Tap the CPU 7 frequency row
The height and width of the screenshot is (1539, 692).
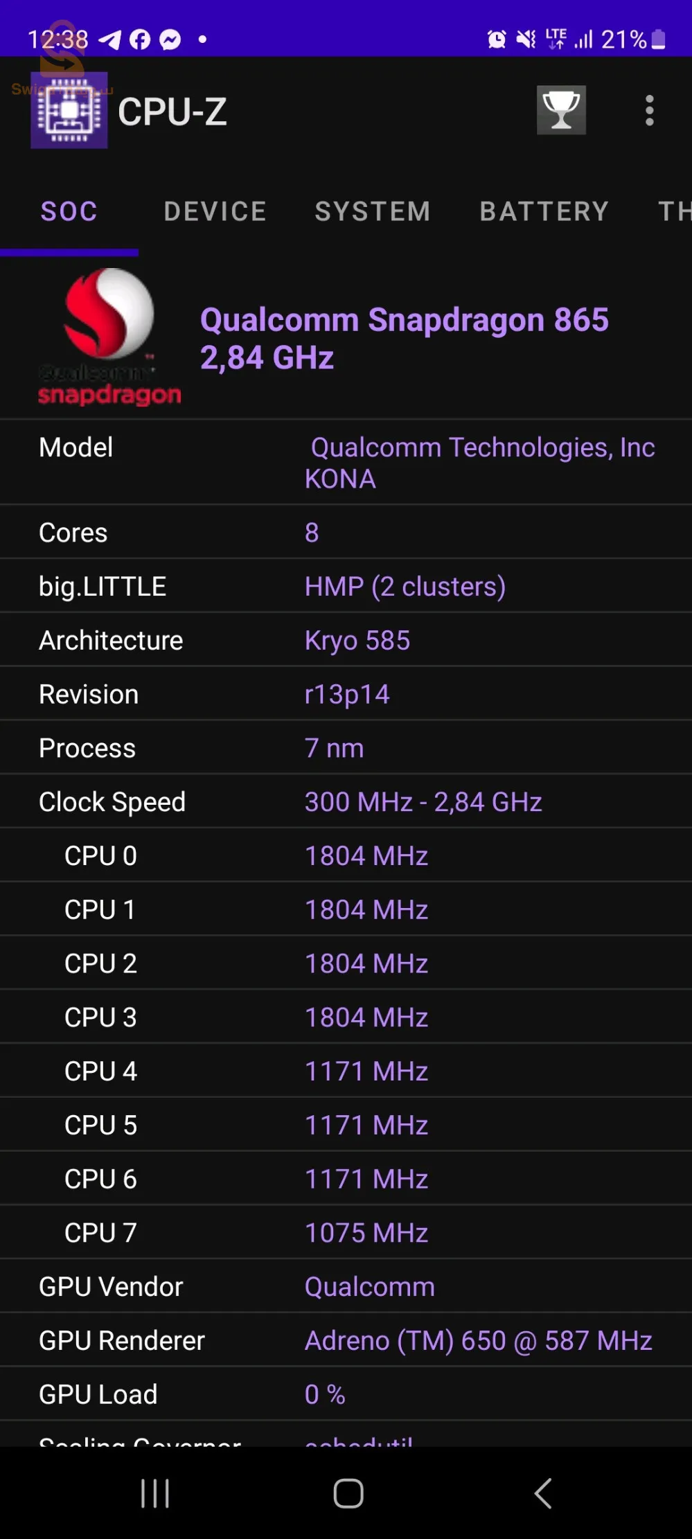tap(346, 1233)
